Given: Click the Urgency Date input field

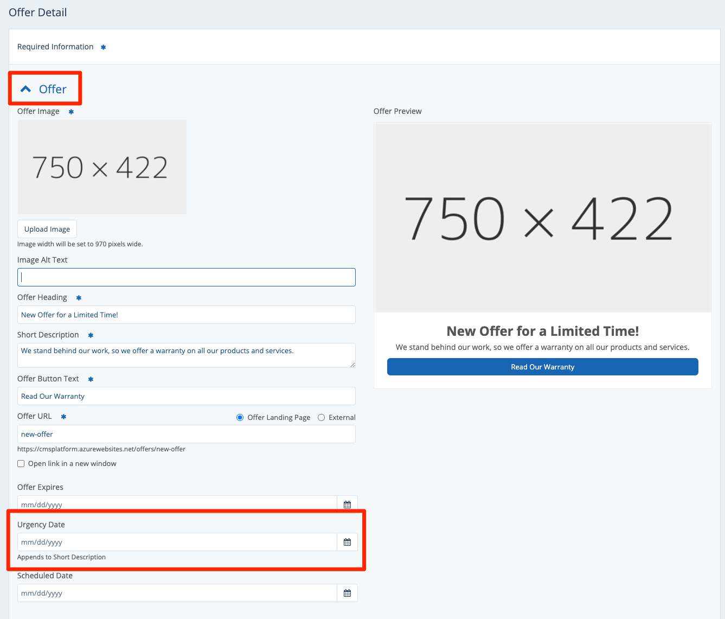Looking at the screenshot, I should pyautogui.click(x=177, y=542).
